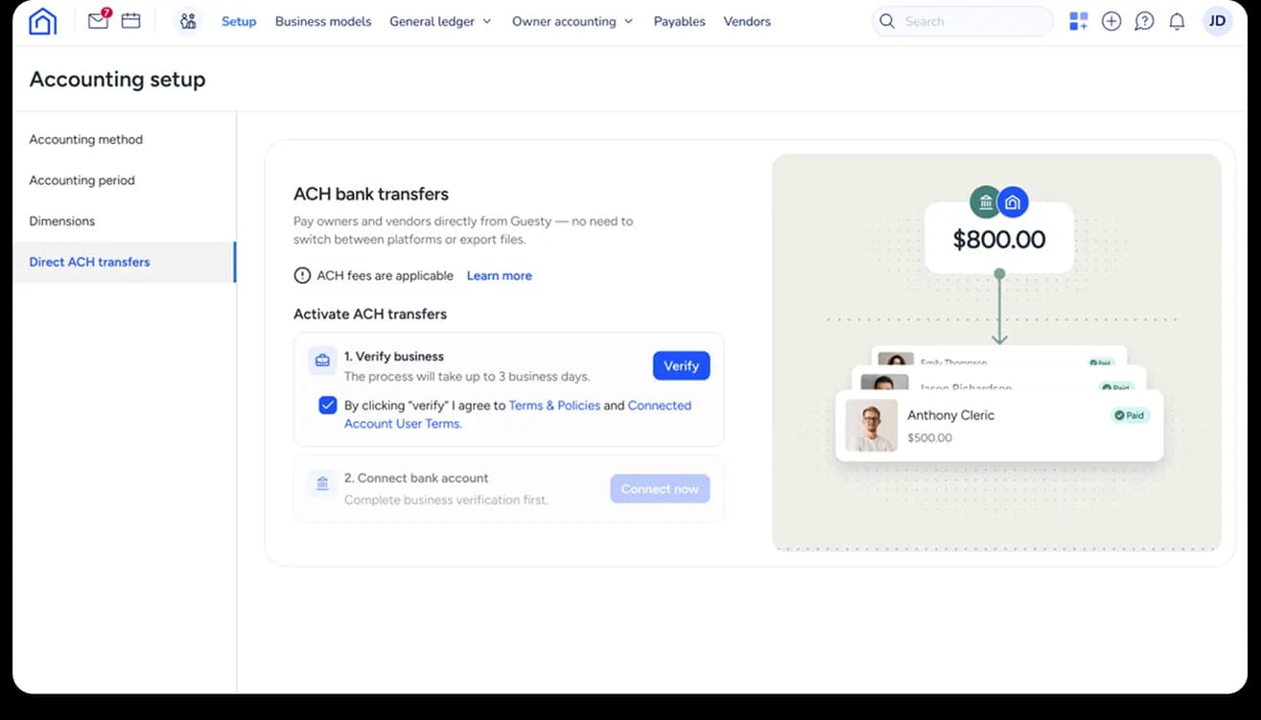Open the Guesty home logo
The image size is (1261, 720).
[x=42, y=21]
